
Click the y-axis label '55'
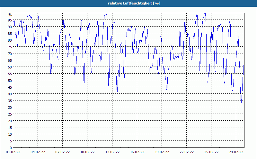pos(10,74)
